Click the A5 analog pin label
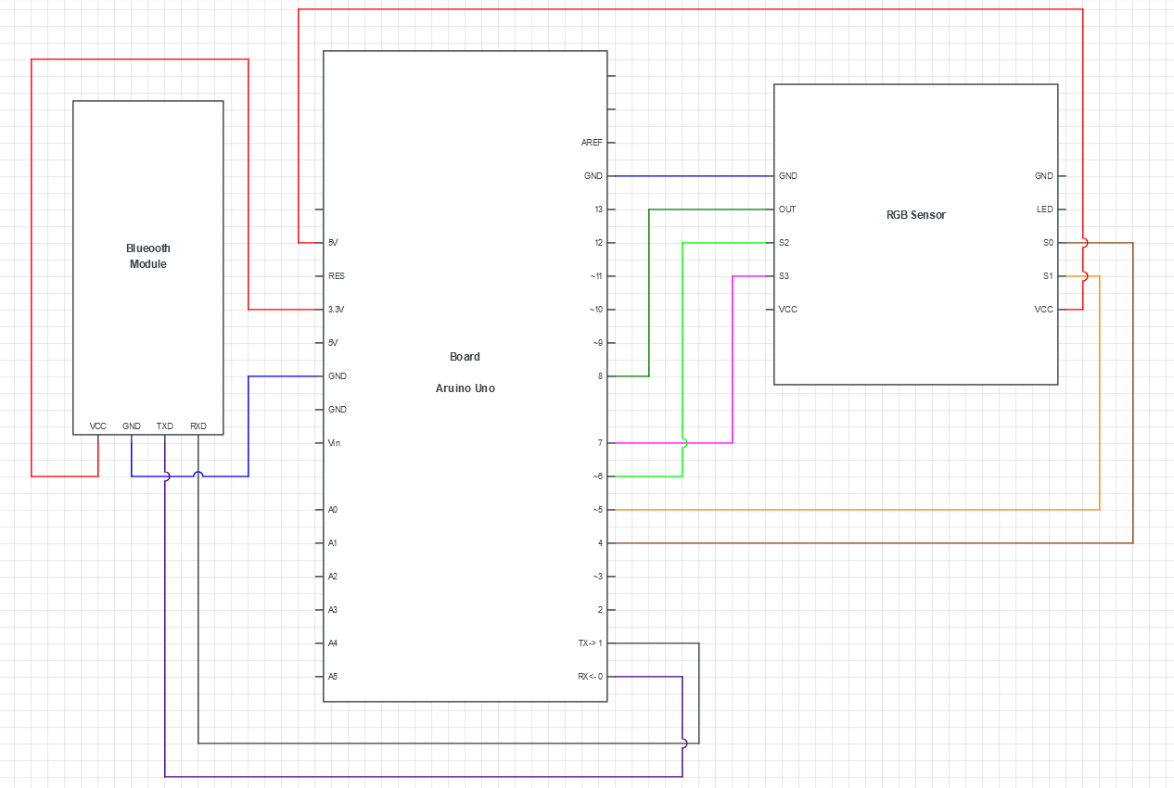Image resolution: width=1174 pixels, height=788 pixels. (x=333, y=677)
